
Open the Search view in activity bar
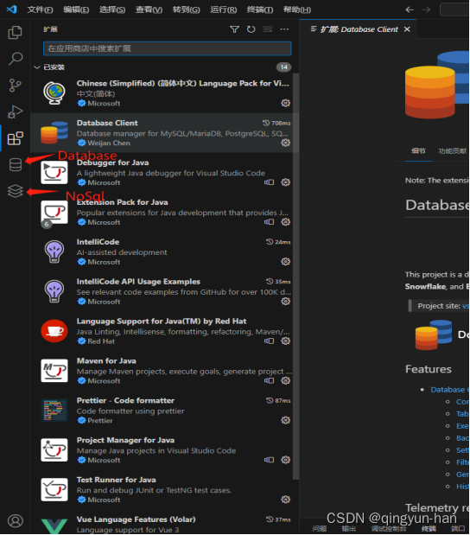[x=16, y=59]
